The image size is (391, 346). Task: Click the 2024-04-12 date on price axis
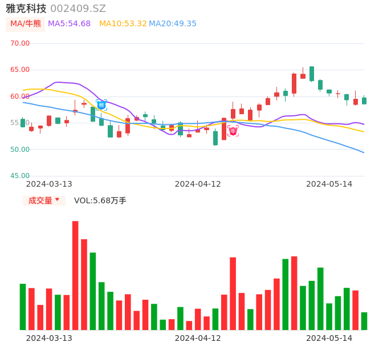coord(198,184)
